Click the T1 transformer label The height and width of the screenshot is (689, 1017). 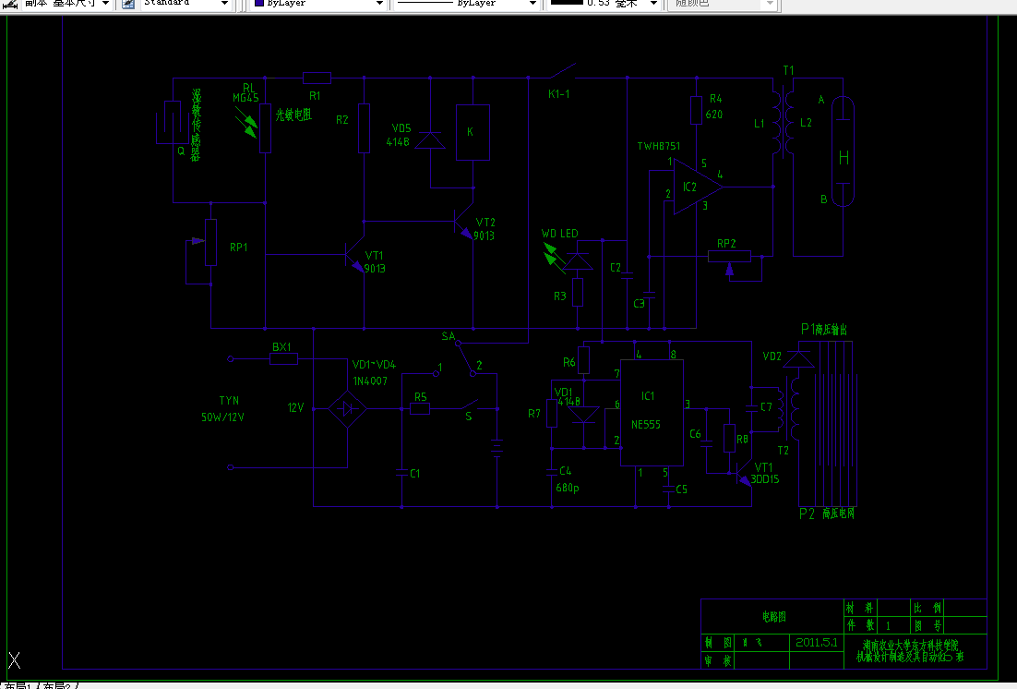(788, 70)
